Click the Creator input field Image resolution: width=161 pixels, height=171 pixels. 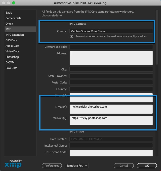[111, 31]
